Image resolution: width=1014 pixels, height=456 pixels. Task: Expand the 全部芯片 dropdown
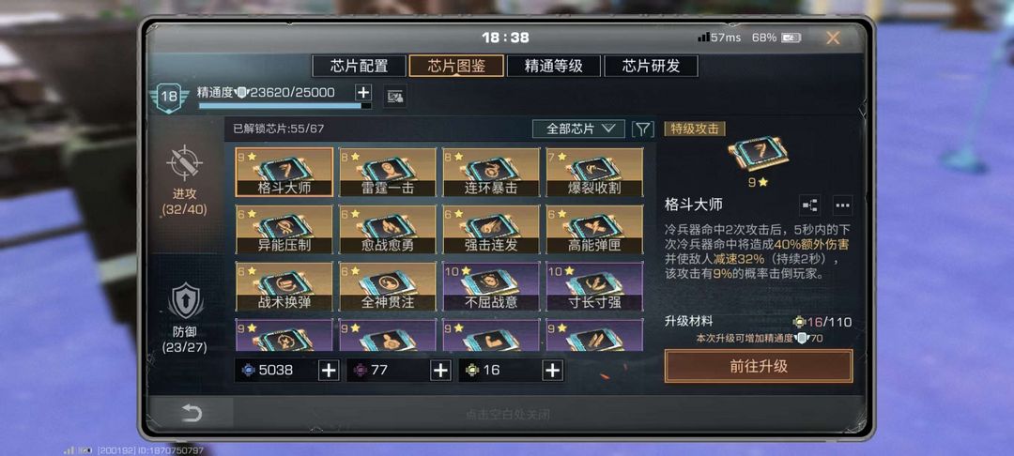tap(578, 129)
